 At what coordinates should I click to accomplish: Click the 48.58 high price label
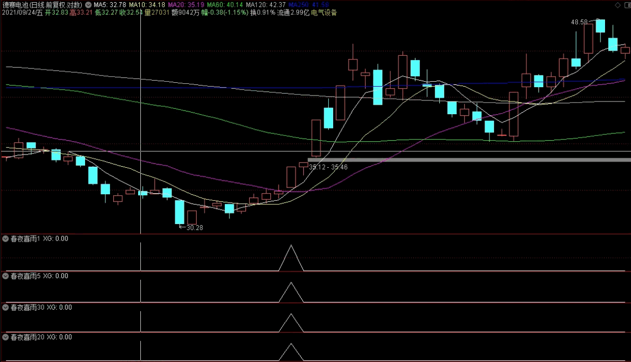[579, 22]
